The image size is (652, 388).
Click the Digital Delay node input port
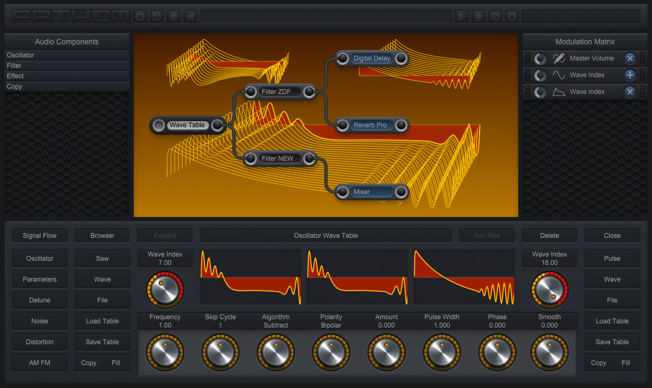coord(343,58)
